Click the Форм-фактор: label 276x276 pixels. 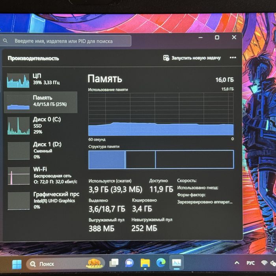point(191,195)
